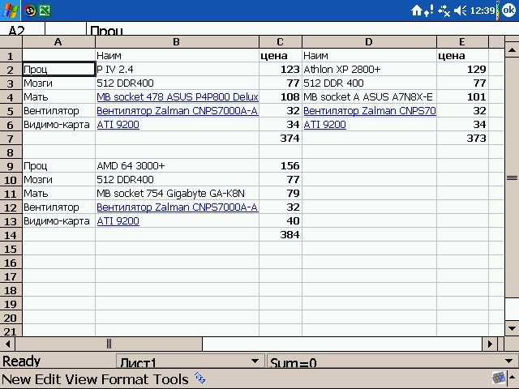Viewport: 519px width, 389px height.
Task: Open ATI 9200 link in B6
Action: [x=118, y=125]
